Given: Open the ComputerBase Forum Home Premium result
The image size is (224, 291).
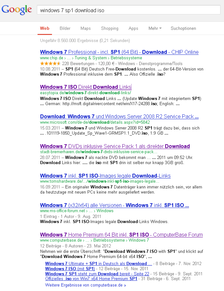Looking at the screenshot, I should 121,235.
